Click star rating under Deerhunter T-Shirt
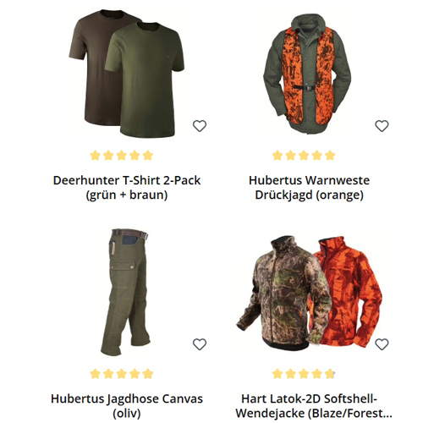 [x=122, y=156]
